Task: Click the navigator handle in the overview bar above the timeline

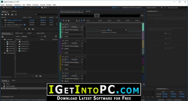Action: point(97,15)
